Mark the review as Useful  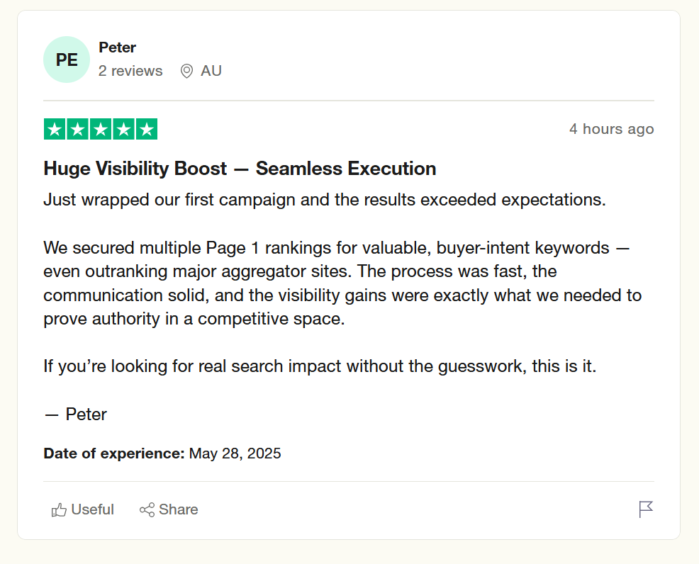click(x=92, y=509)
